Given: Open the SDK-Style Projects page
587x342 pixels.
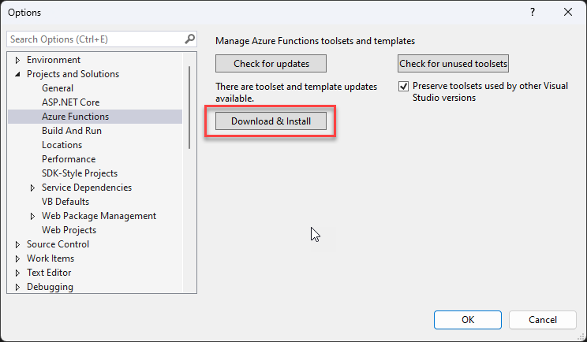Looking at the screenshot, I should pyautogui.click(x=80, y=173).
